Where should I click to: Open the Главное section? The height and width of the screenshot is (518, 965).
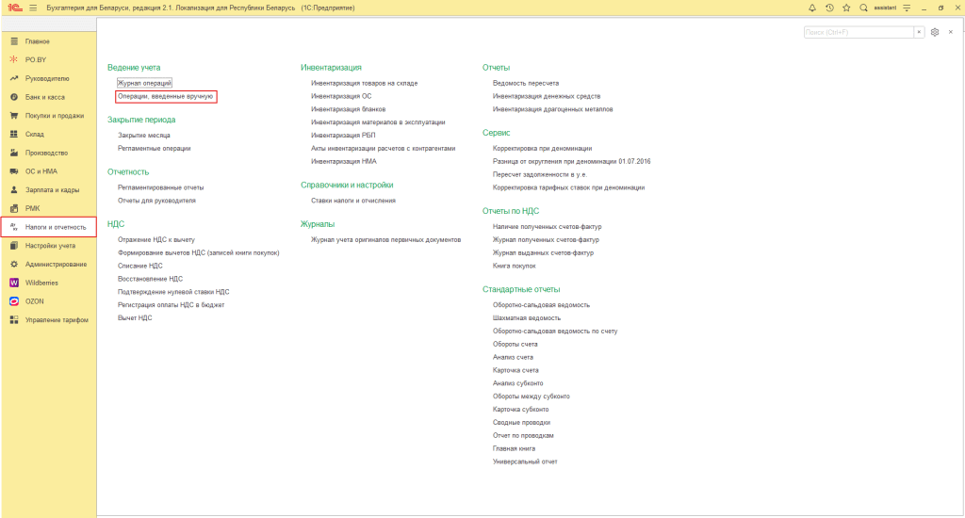(37, 41)
